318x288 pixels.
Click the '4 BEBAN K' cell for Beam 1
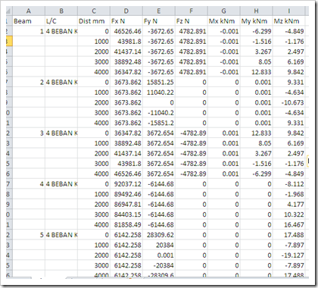61,31
